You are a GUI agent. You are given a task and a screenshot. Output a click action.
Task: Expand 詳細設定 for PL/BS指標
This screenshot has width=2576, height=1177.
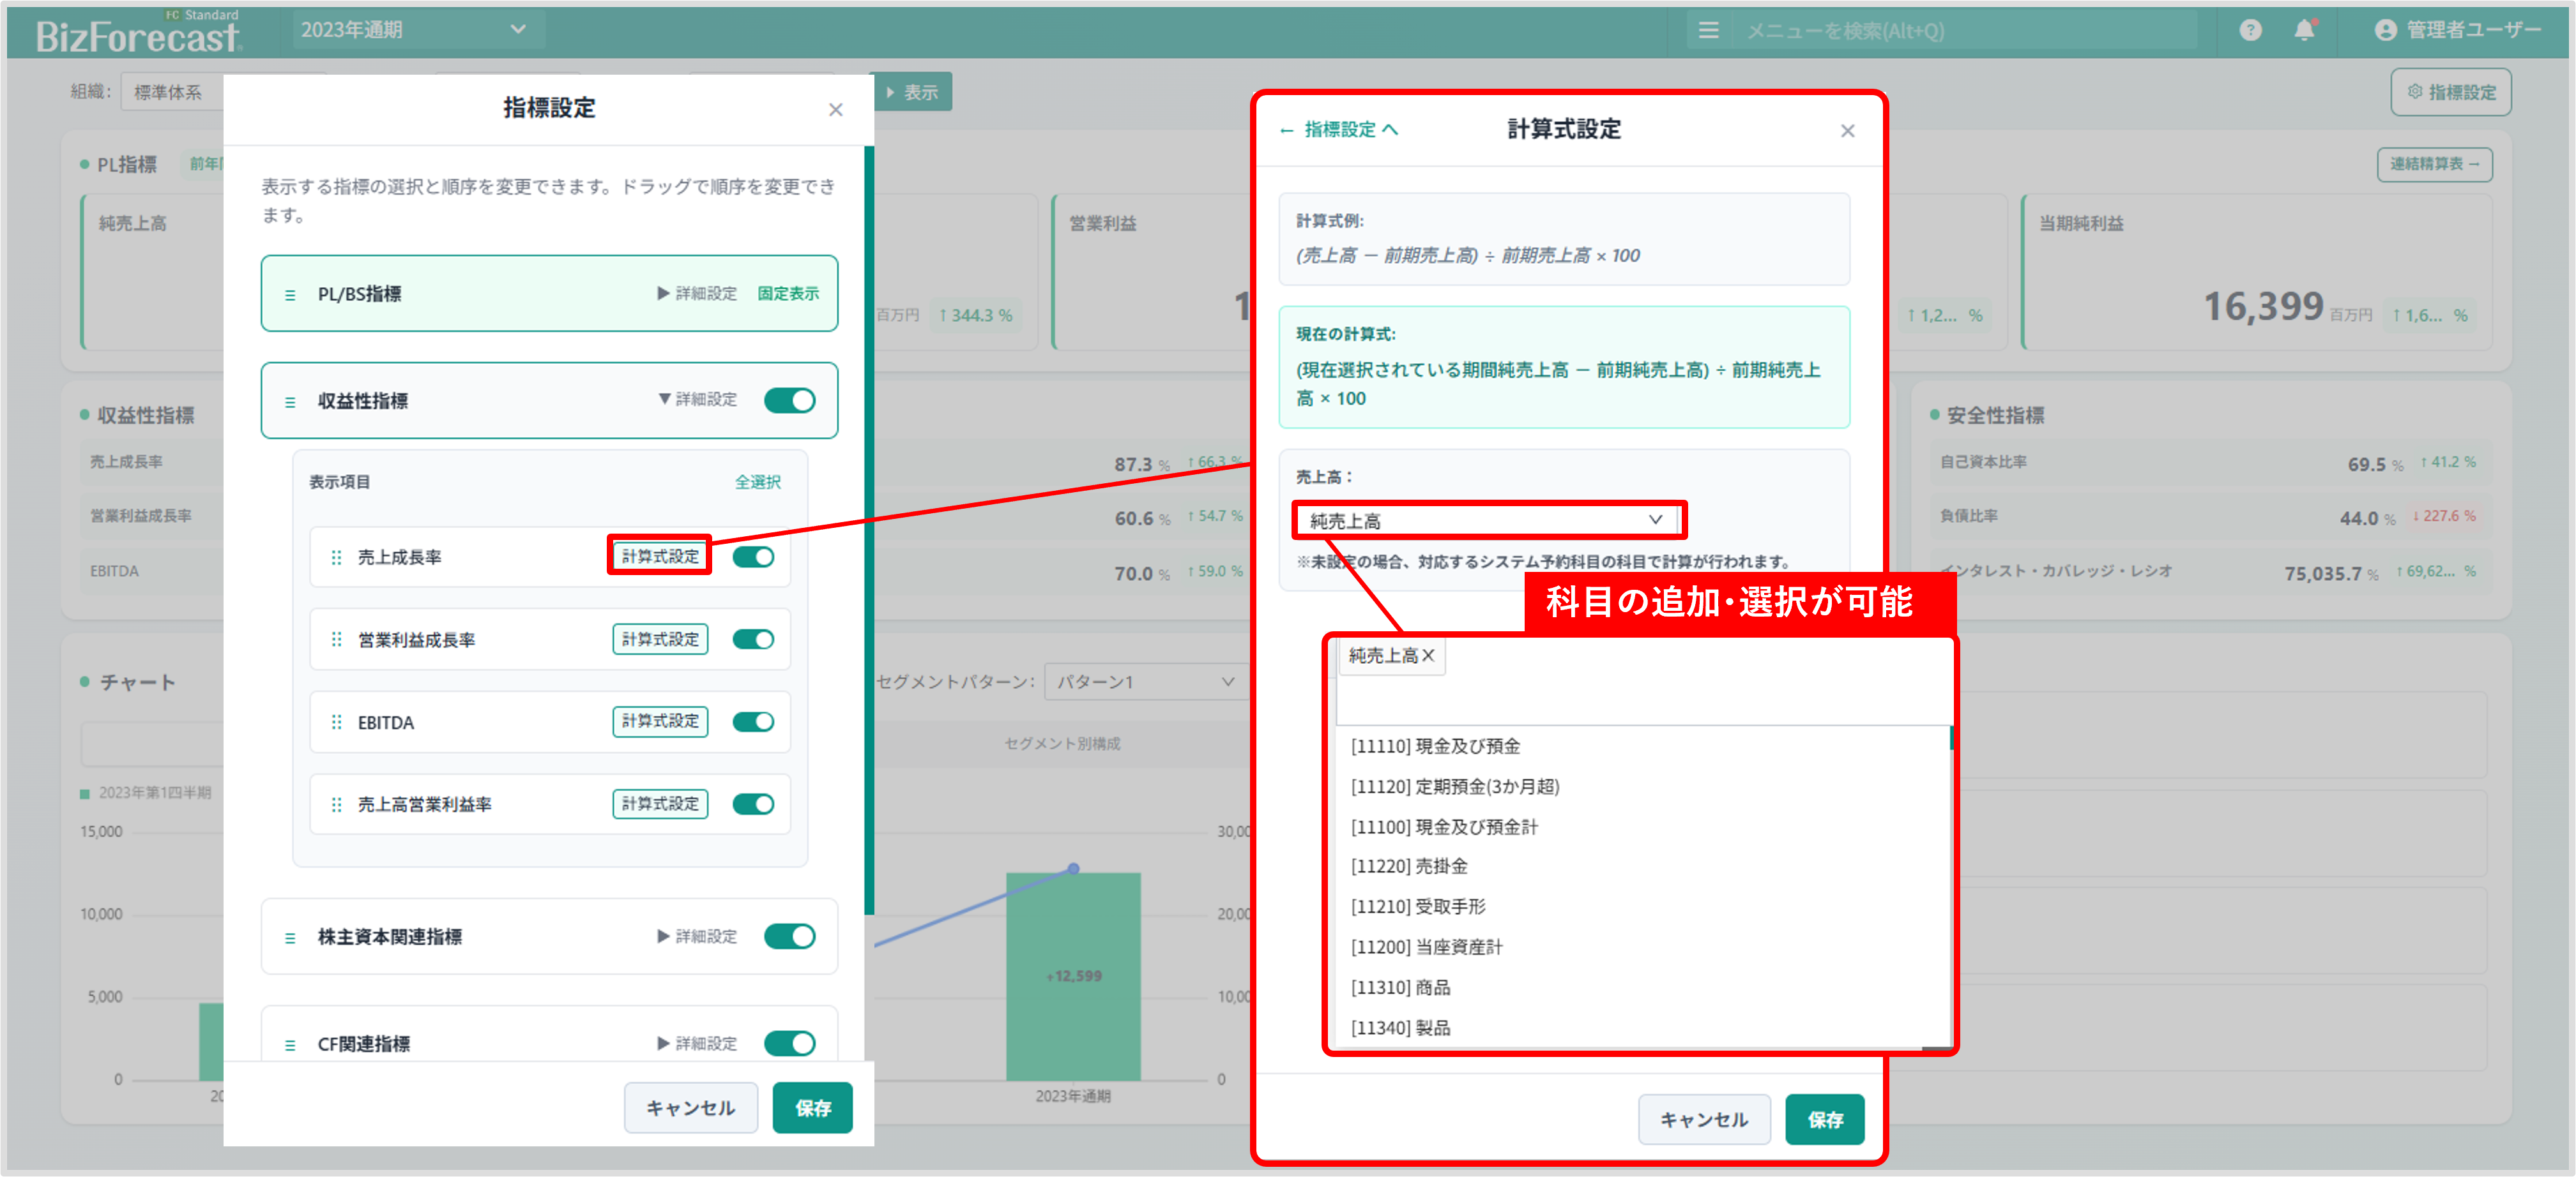[697, 294]
